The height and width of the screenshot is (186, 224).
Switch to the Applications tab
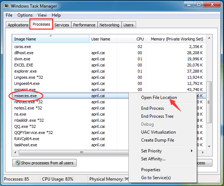18,25
